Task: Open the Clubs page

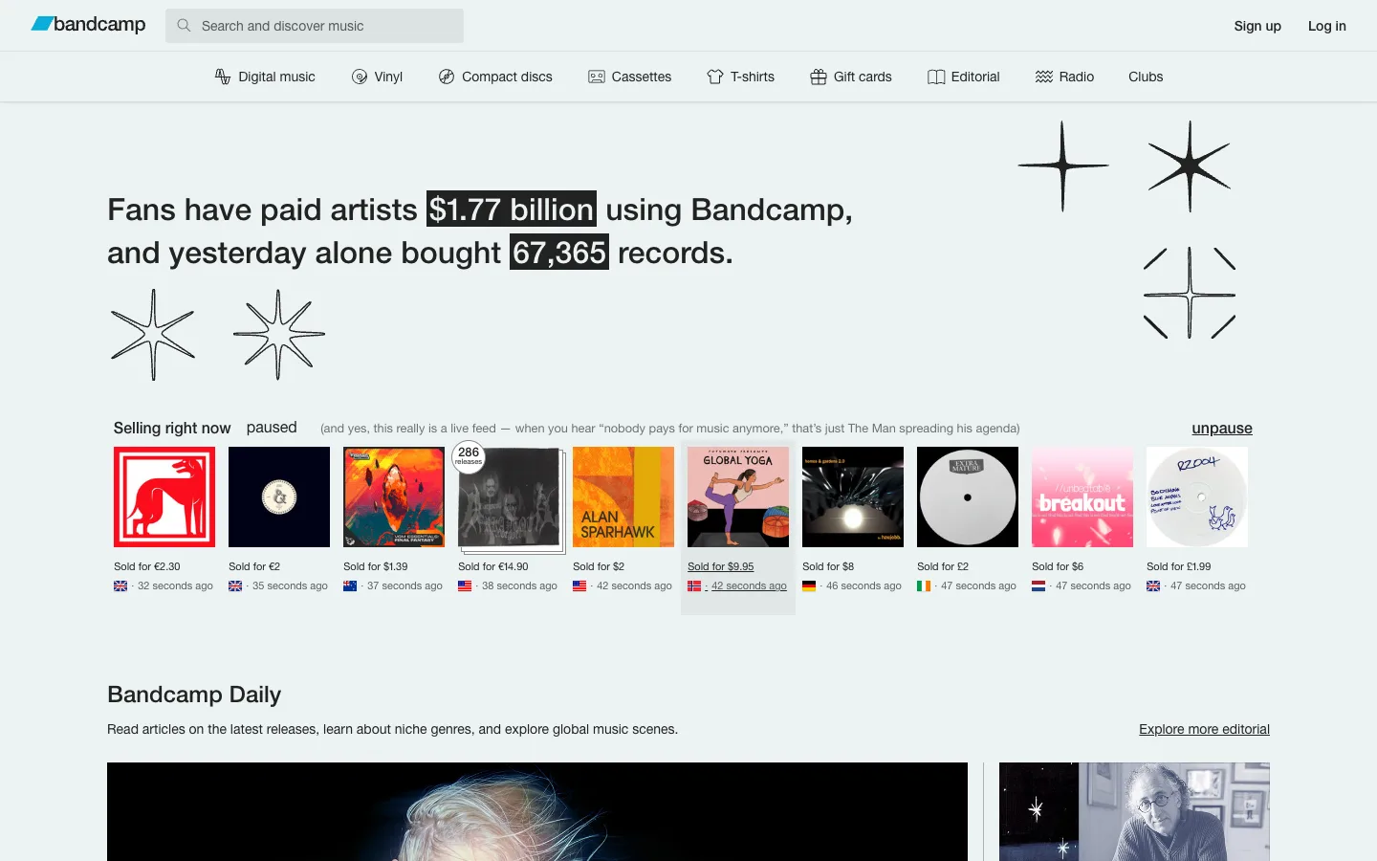Action: click(x=1146, y=77)
